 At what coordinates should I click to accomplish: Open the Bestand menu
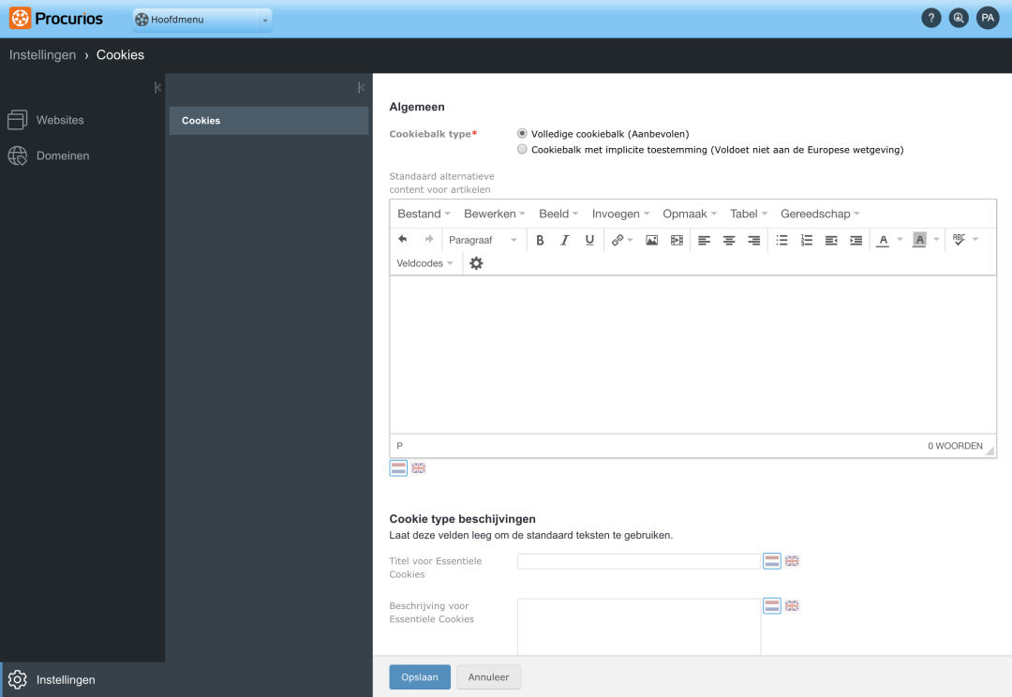coord(424,214)
